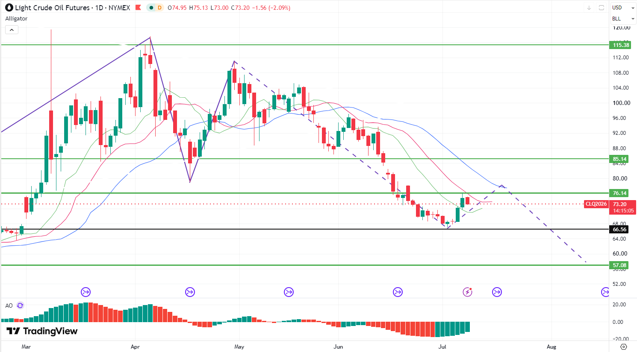Click the red flag icon beside NYMEX
Image resolution: width=637 pixels, height=352 pixels.
pyautogui.click(x=138, y=8)
